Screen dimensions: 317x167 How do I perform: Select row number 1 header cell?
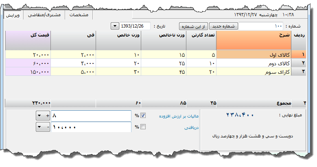[303, 55]
